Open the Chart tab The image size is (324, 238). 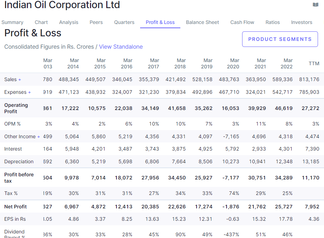tap(41, 22)
